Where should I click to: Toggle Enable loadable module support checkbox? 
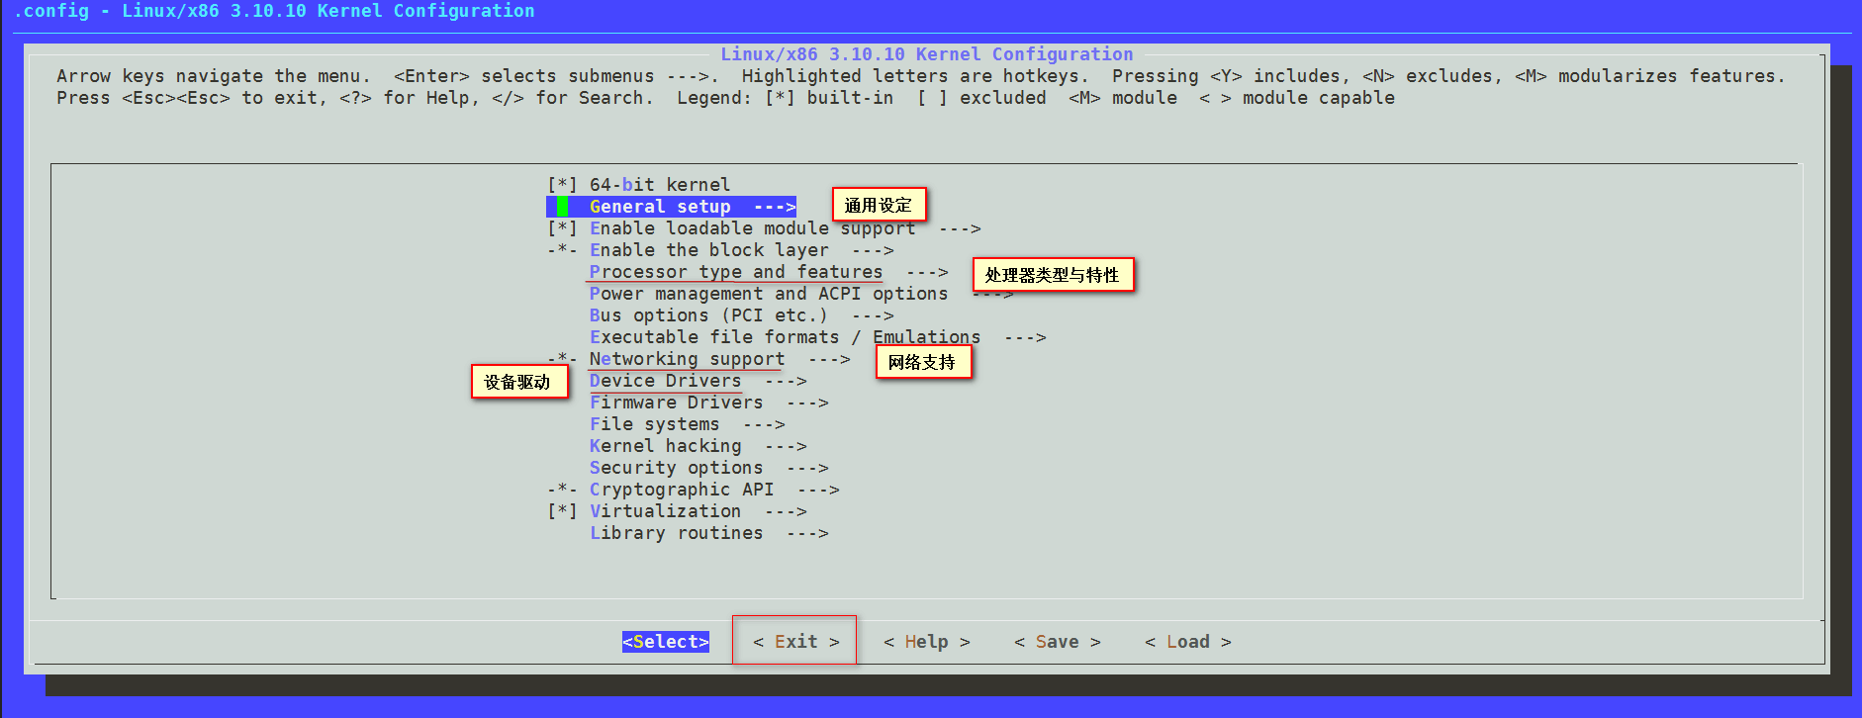[562, 228]
